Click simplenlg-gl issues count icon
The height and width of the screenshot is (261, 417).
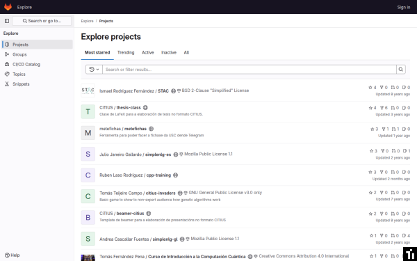coord(404,235)
